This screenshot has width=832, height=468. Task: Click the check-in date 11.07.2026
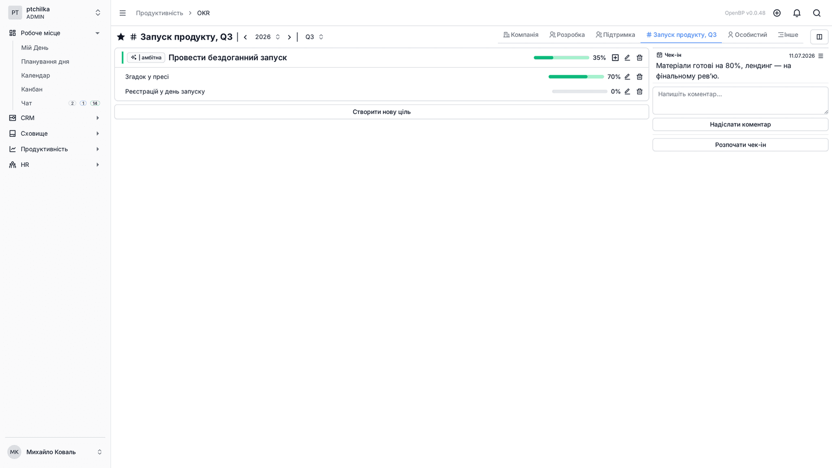pos(802,56)
